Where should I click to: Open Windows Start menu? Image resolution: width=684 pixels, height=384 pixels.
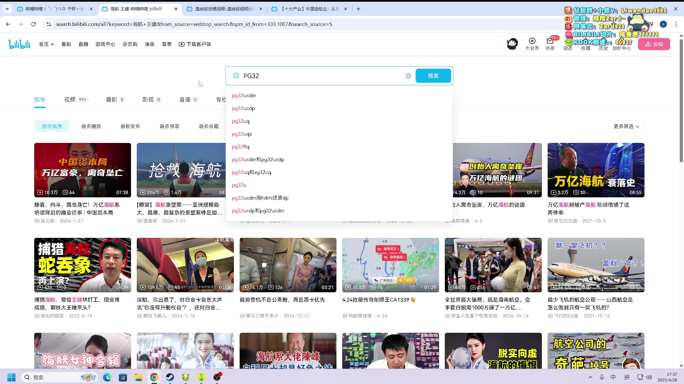[11, 377]
